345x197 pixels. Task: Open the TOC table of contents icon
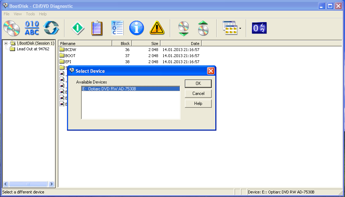[117, 28]
